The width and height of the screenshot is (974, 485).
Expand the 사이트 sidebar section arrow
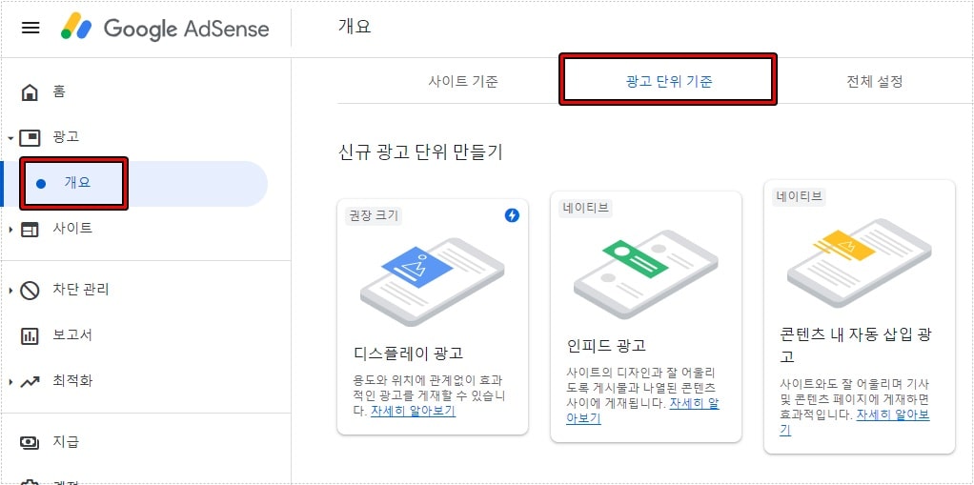[10, 230]
